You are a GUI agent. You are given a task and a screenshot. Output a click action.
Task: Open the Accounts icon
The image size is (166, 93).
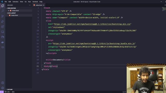(3, 83)
